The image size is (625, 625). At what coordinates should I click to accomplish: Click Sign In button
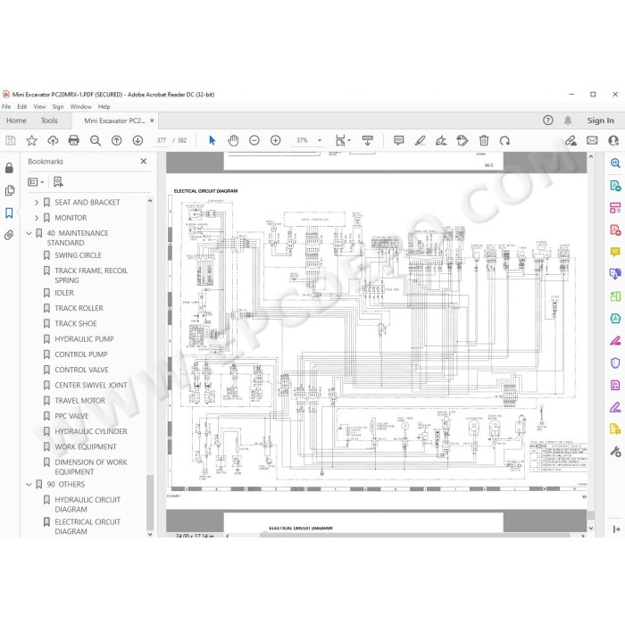(x=600, y=121)
